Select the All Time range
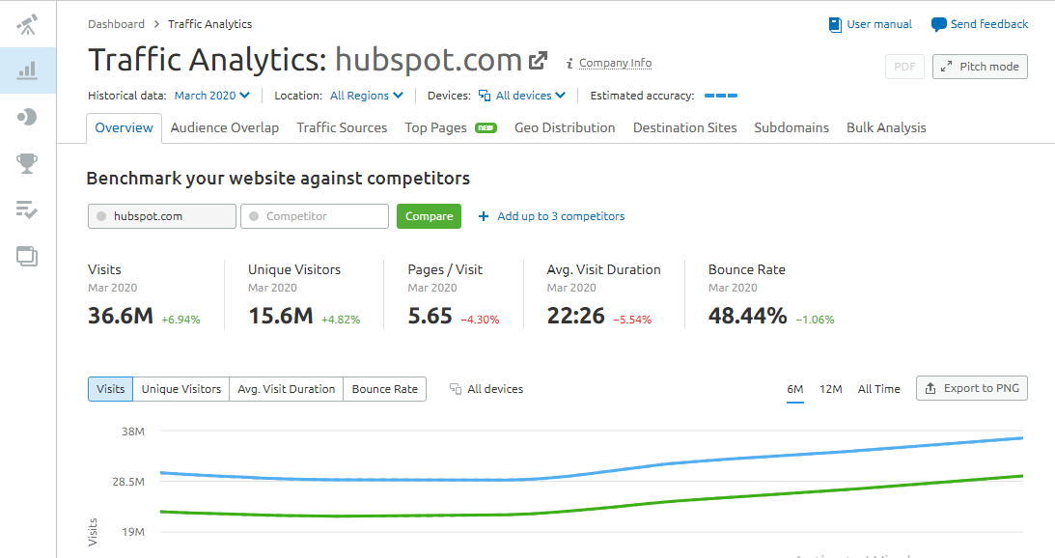The image size is (1055, 558). 878,389
